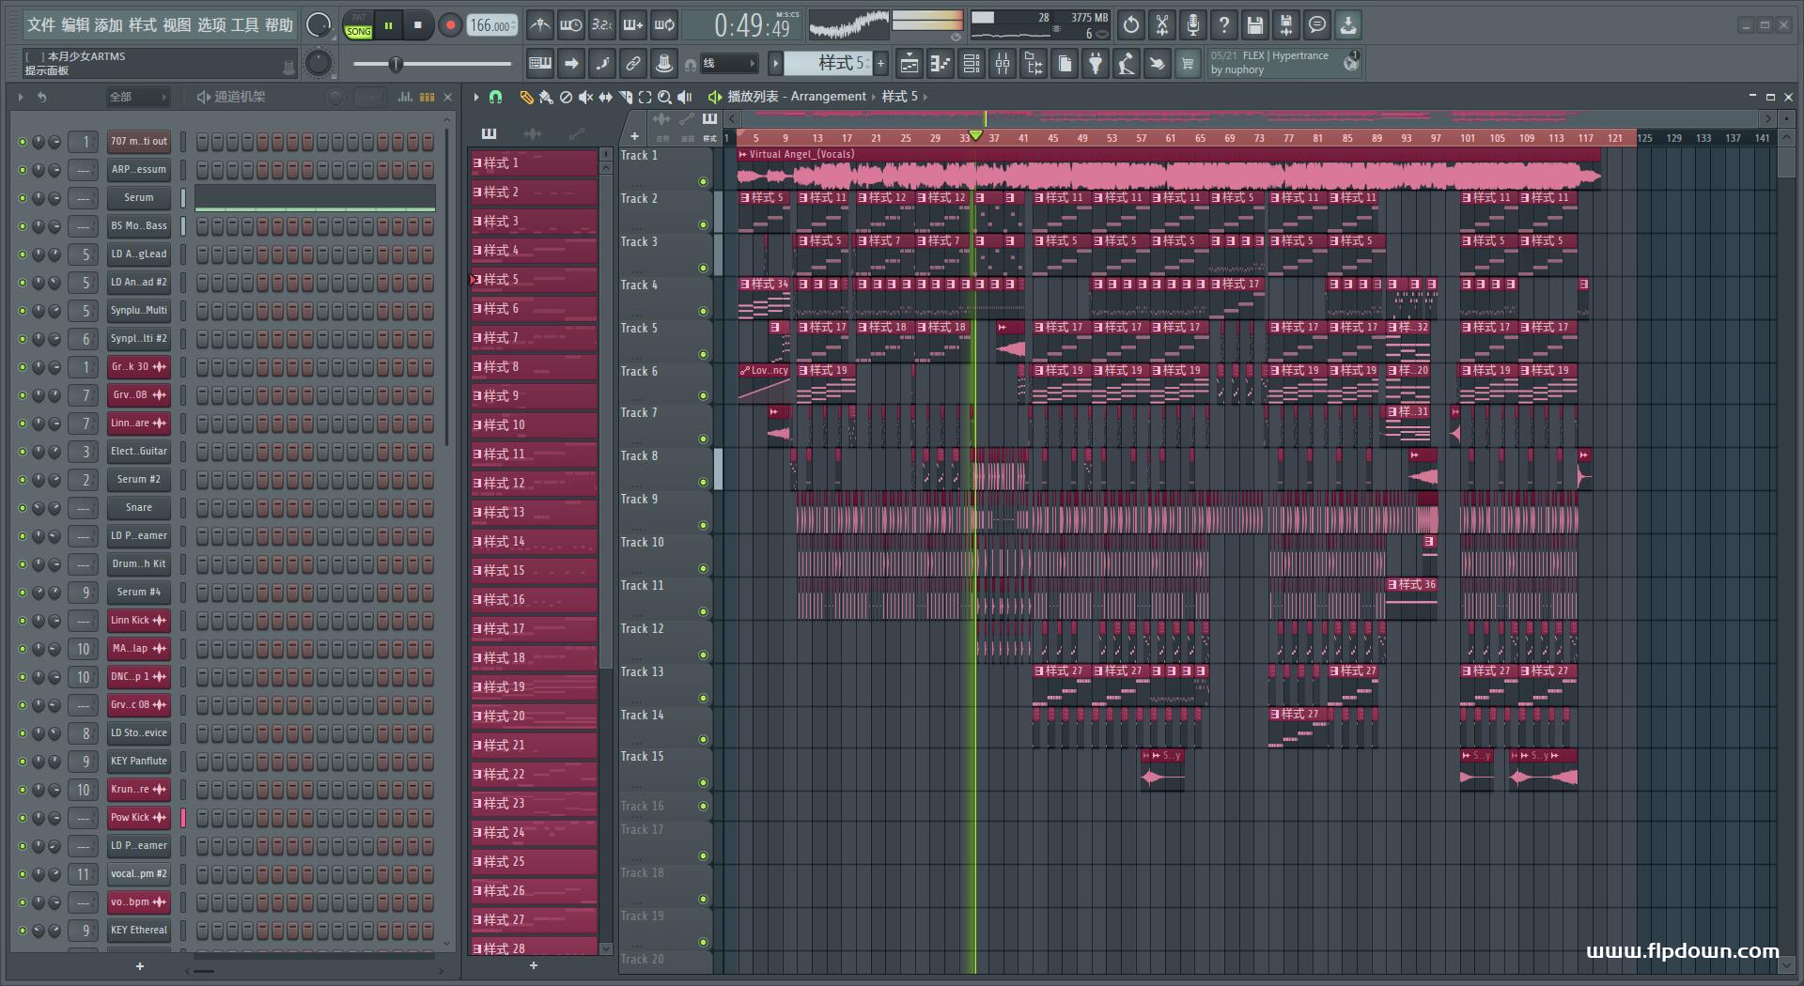
Task: Open the 帮助 menu
Action: tap(278, 25)
